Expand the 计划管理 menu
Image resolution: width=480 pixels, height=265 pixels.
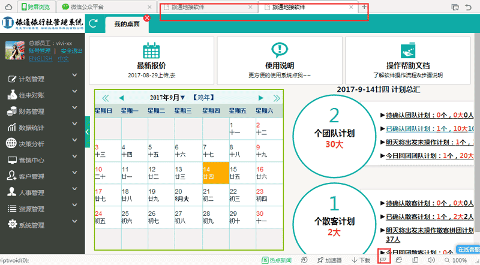point(43,79)
